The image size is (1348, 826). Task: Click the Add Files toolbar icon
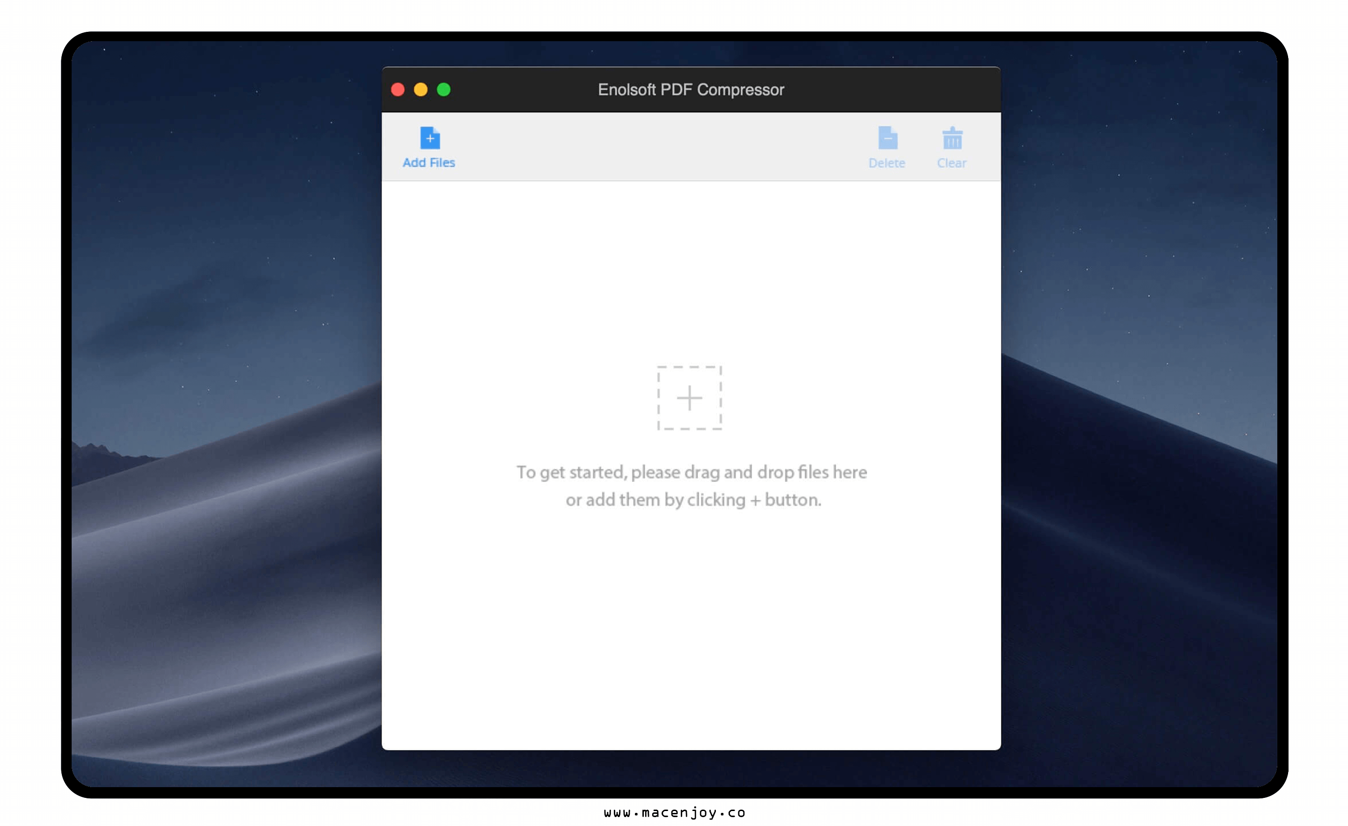coord(429,138)
